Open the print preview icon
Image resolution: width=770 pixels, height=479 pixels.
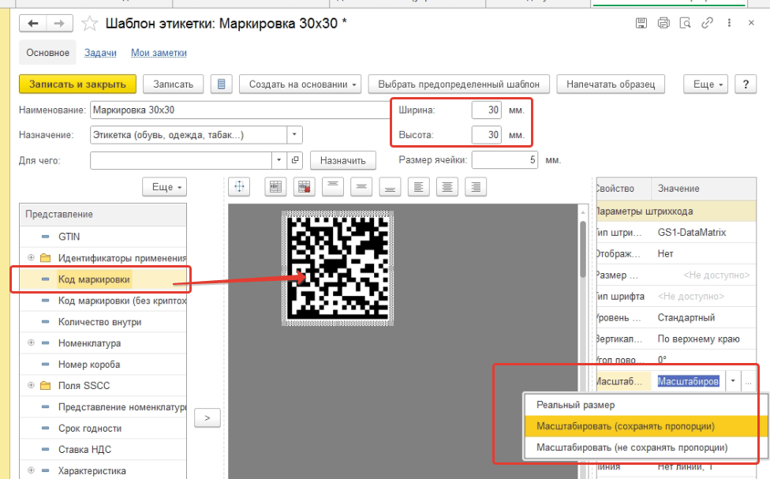685,23
